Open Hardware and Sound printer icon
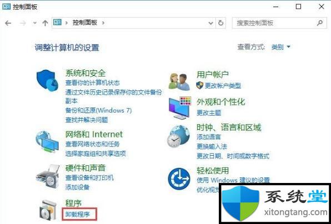 tap(47, 176)
